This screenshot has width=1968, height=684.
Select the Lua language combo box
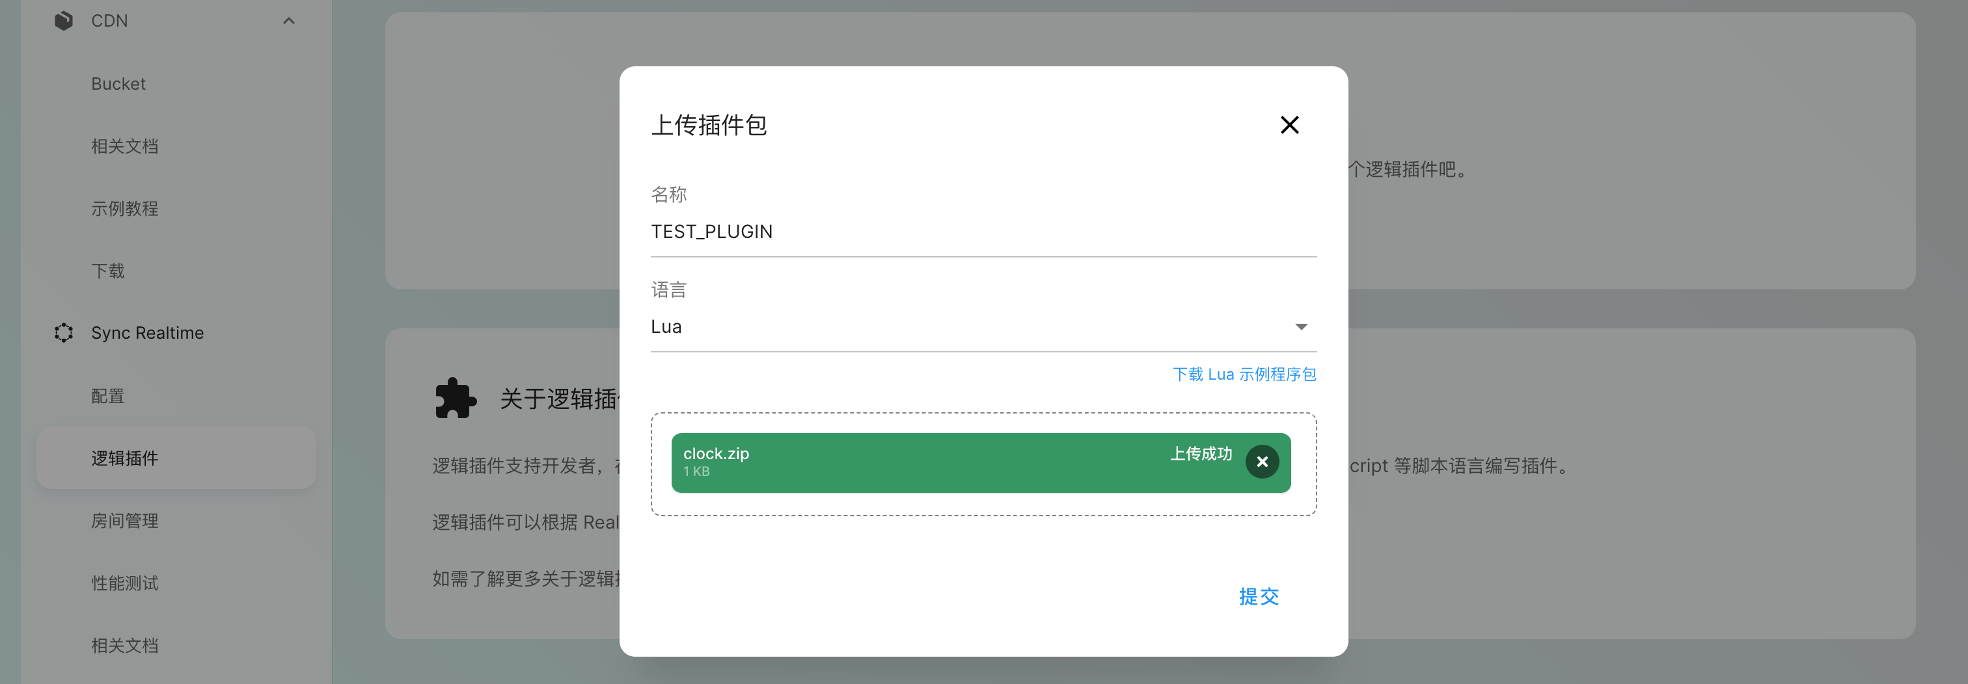pyautogui.click(x=970, y=327)
